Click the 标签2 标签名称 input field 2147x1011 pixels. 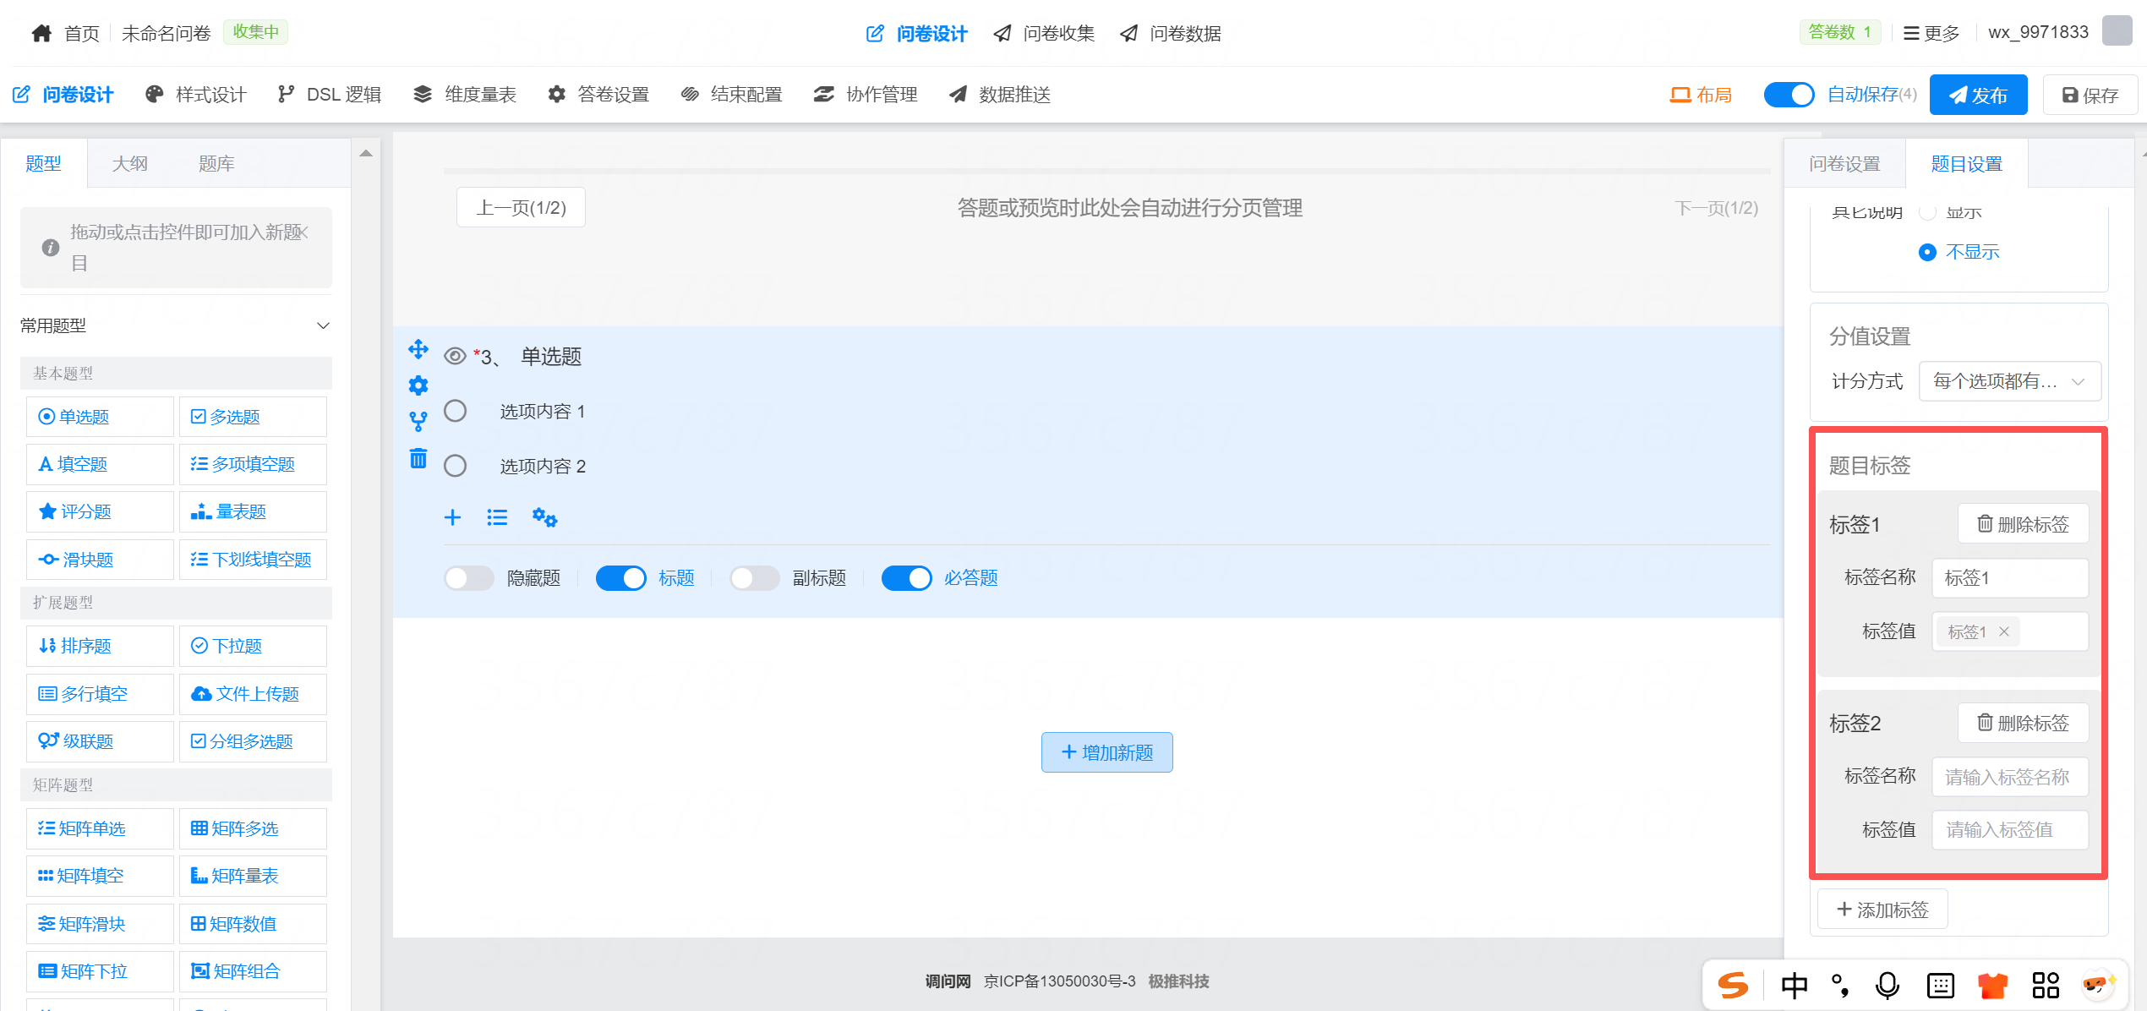[2009, 777]
